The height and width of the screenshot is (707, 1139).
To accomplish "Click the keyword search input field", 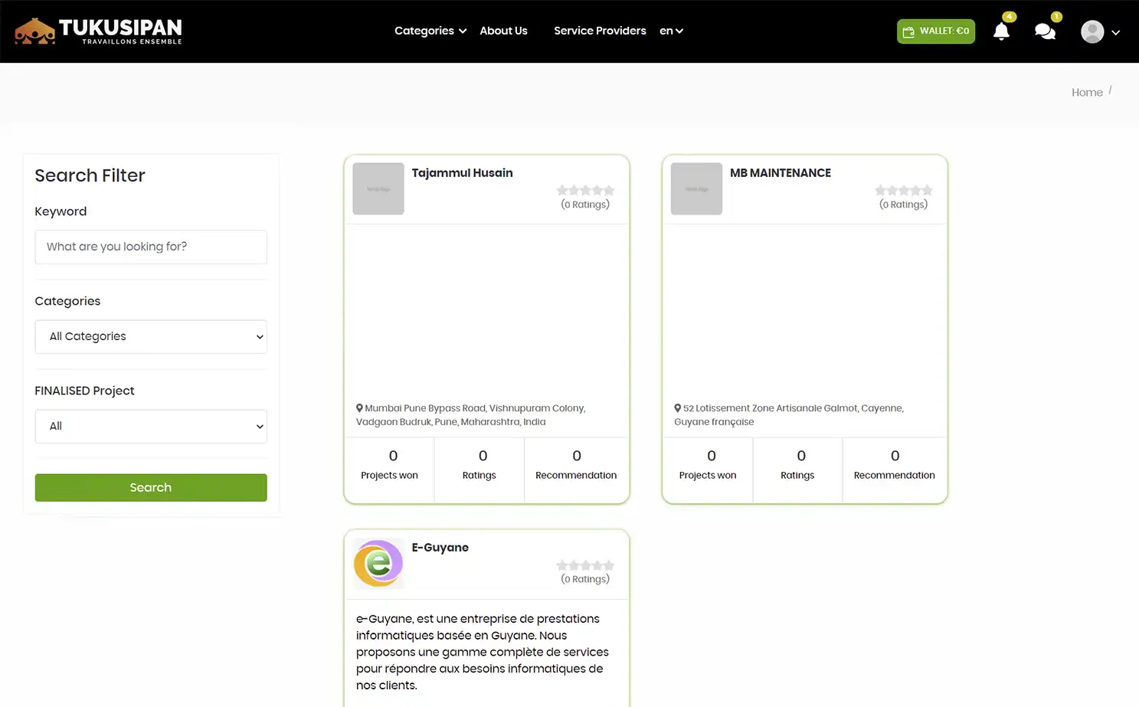I will tap(150, 247).
